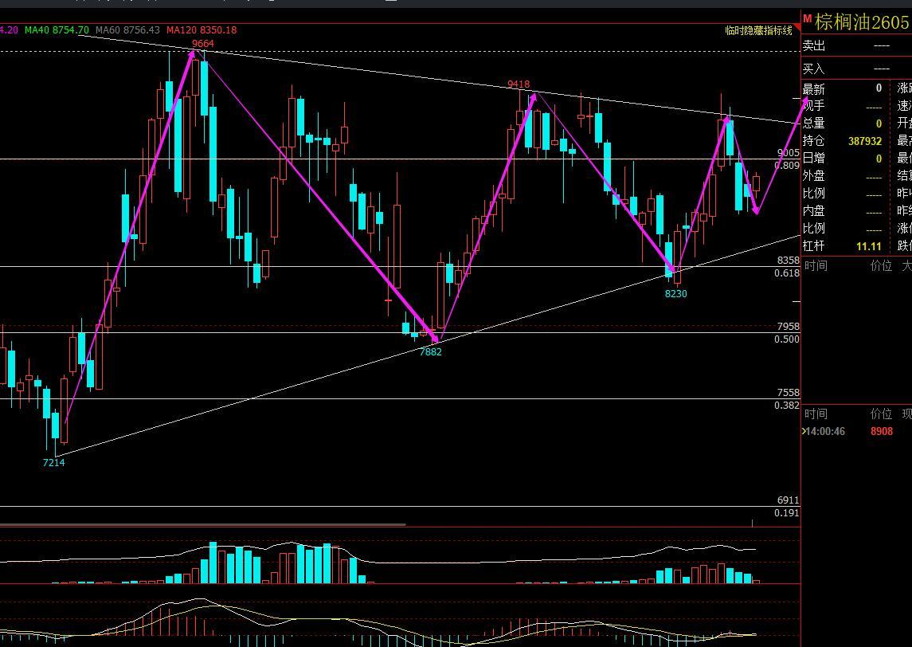Image resolution: width=912 pixels, height=647 pixels.
Task: Click the 持仓 value 387932
Action: tap(865, 141)
